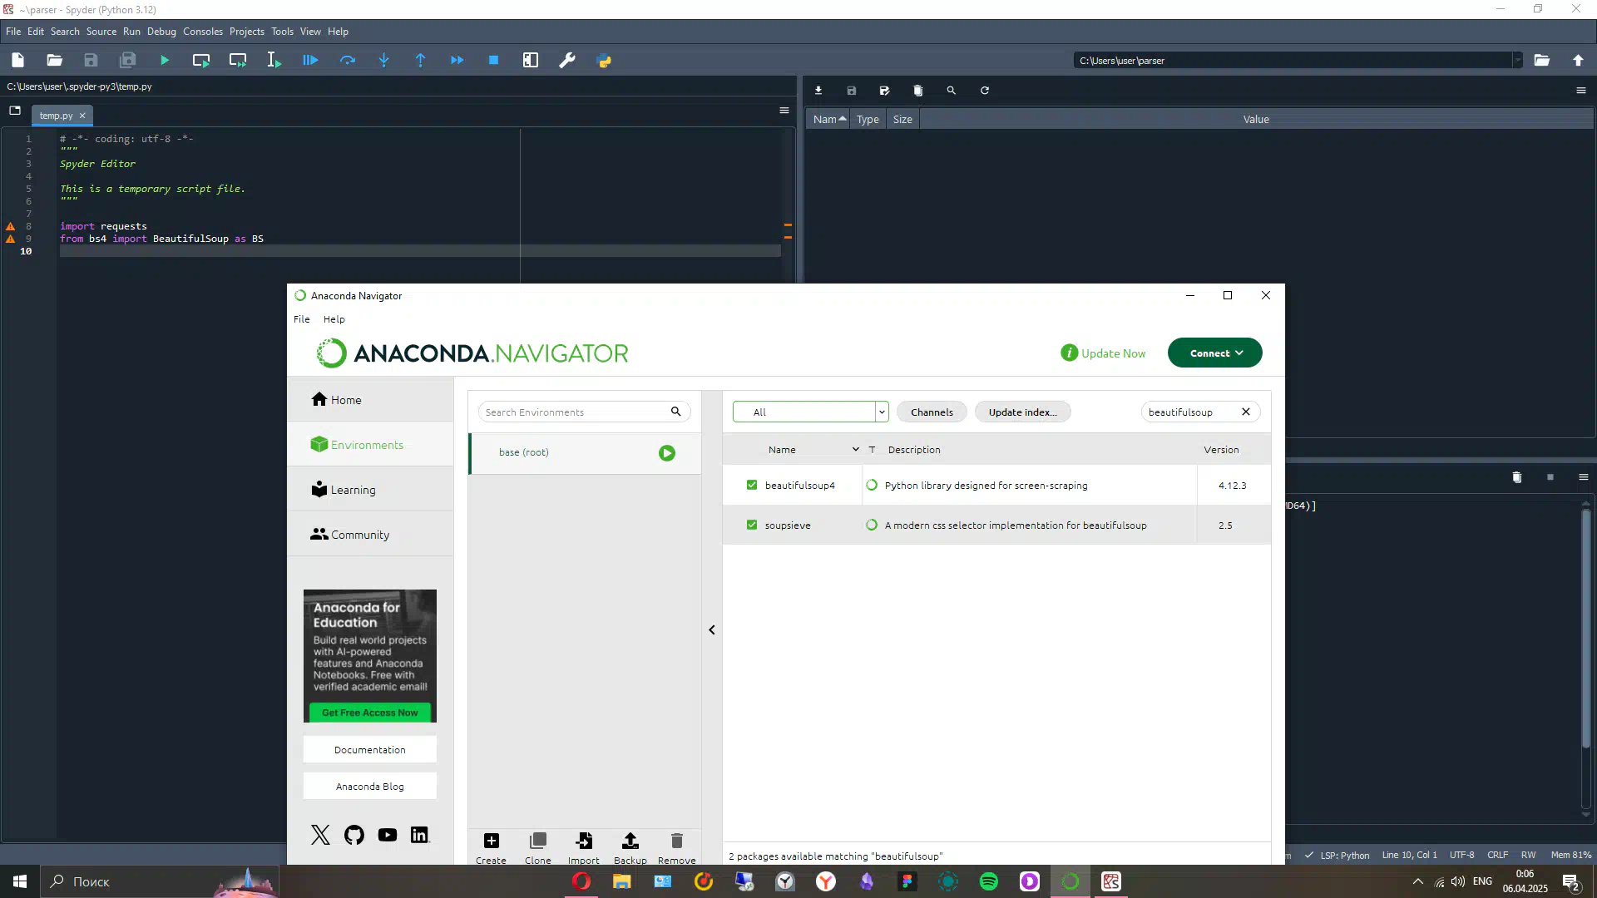
Task: Create a new environment
Action: (491, 848)
